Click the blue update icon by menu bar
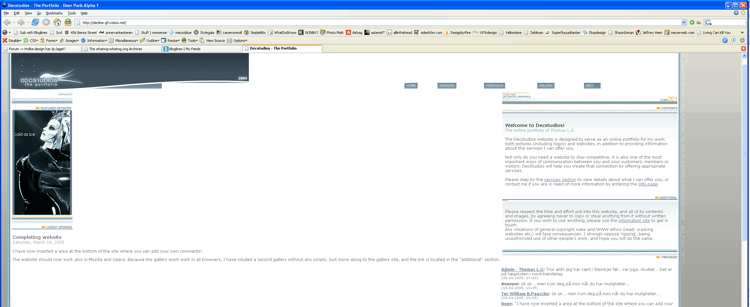750x307 pixels. click(736, 13)
